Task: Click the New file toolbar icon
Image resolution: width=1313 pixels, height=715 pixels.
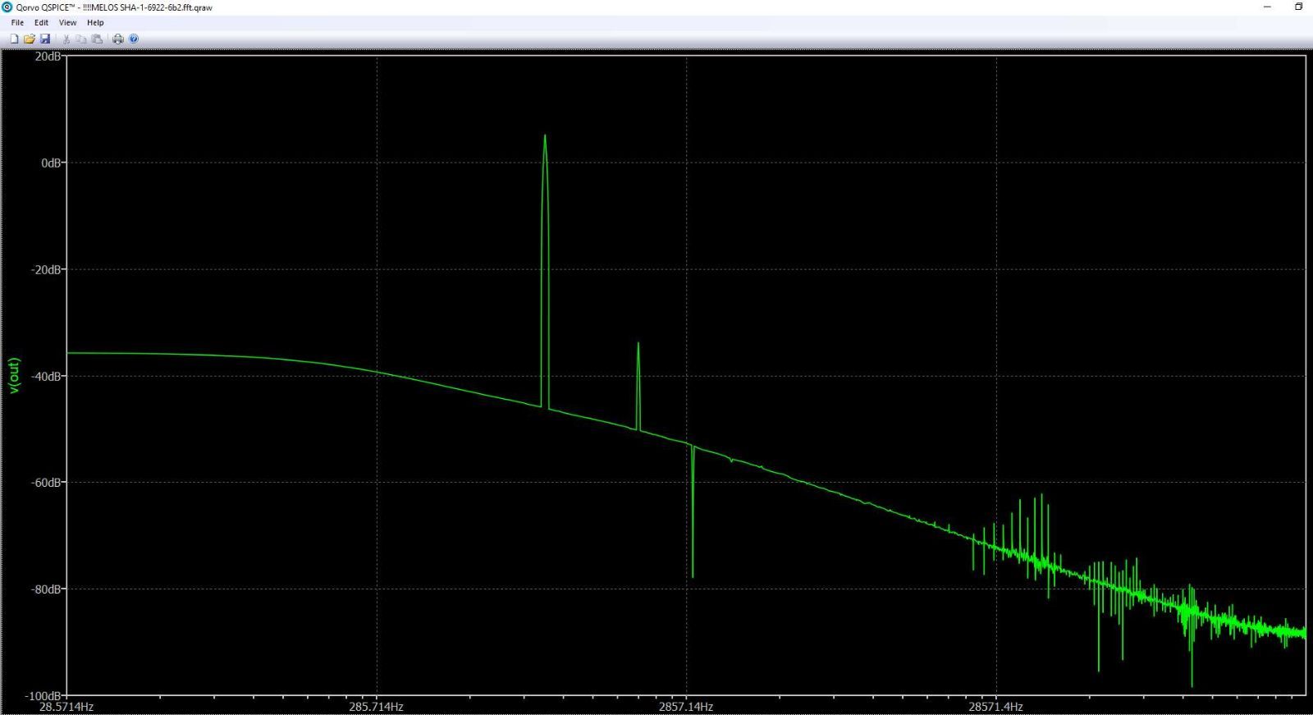Action: click(x=14, y=39)
